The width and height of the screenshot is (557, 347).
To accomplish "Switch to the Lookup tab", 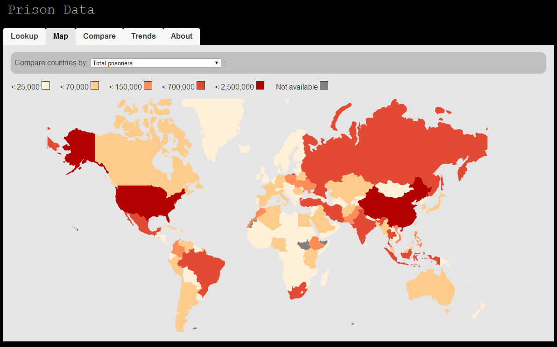I will [x=24, y=36].
